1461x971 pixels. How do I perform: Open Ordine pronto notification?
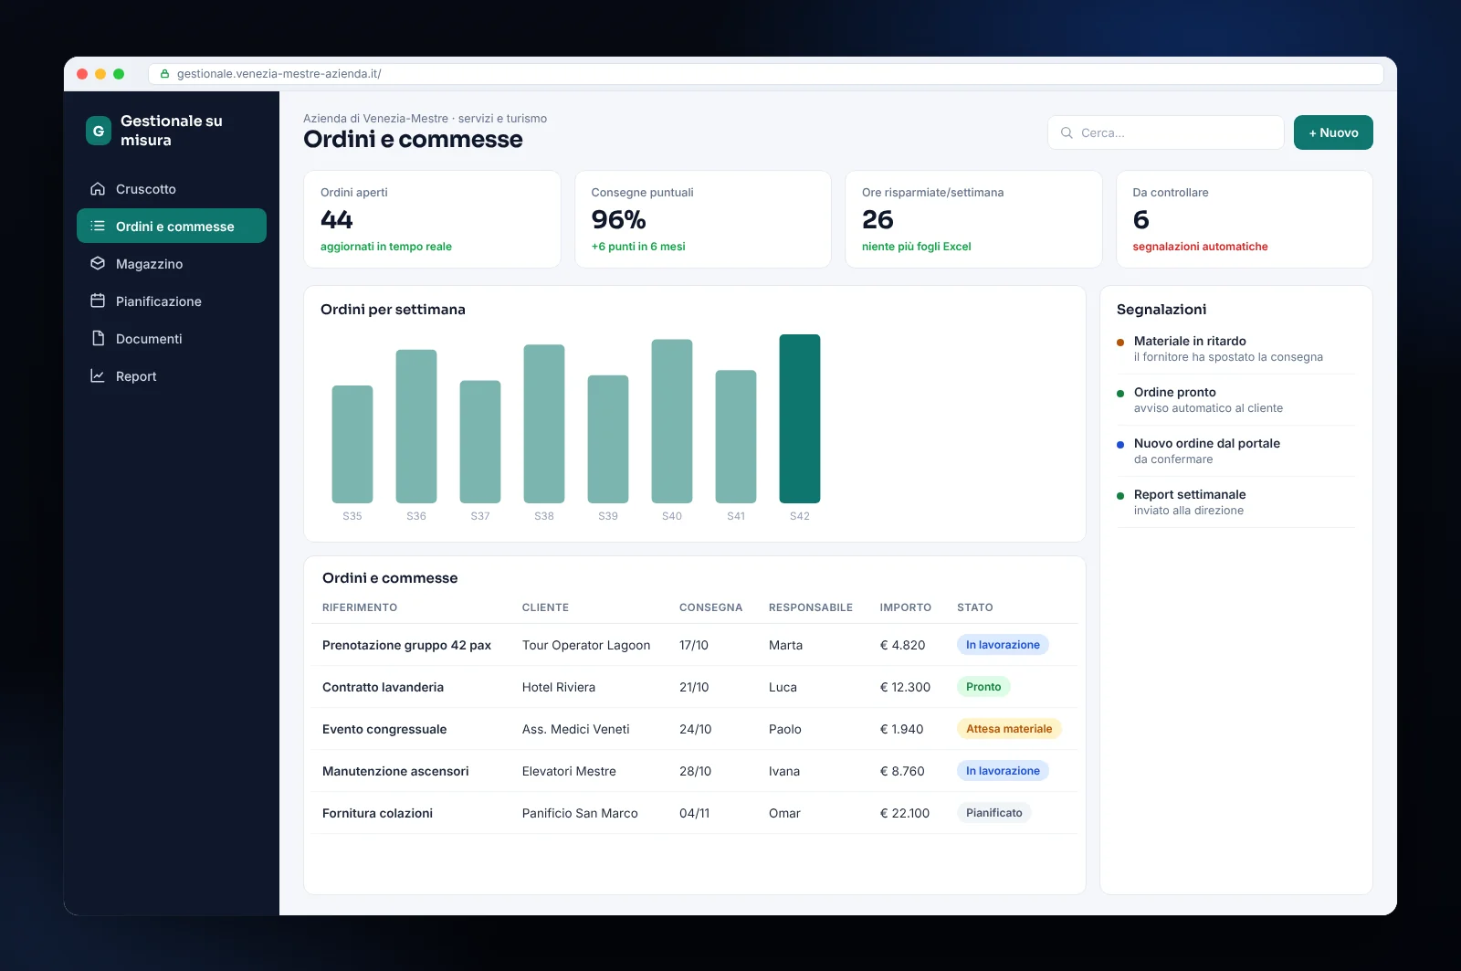1236,400
